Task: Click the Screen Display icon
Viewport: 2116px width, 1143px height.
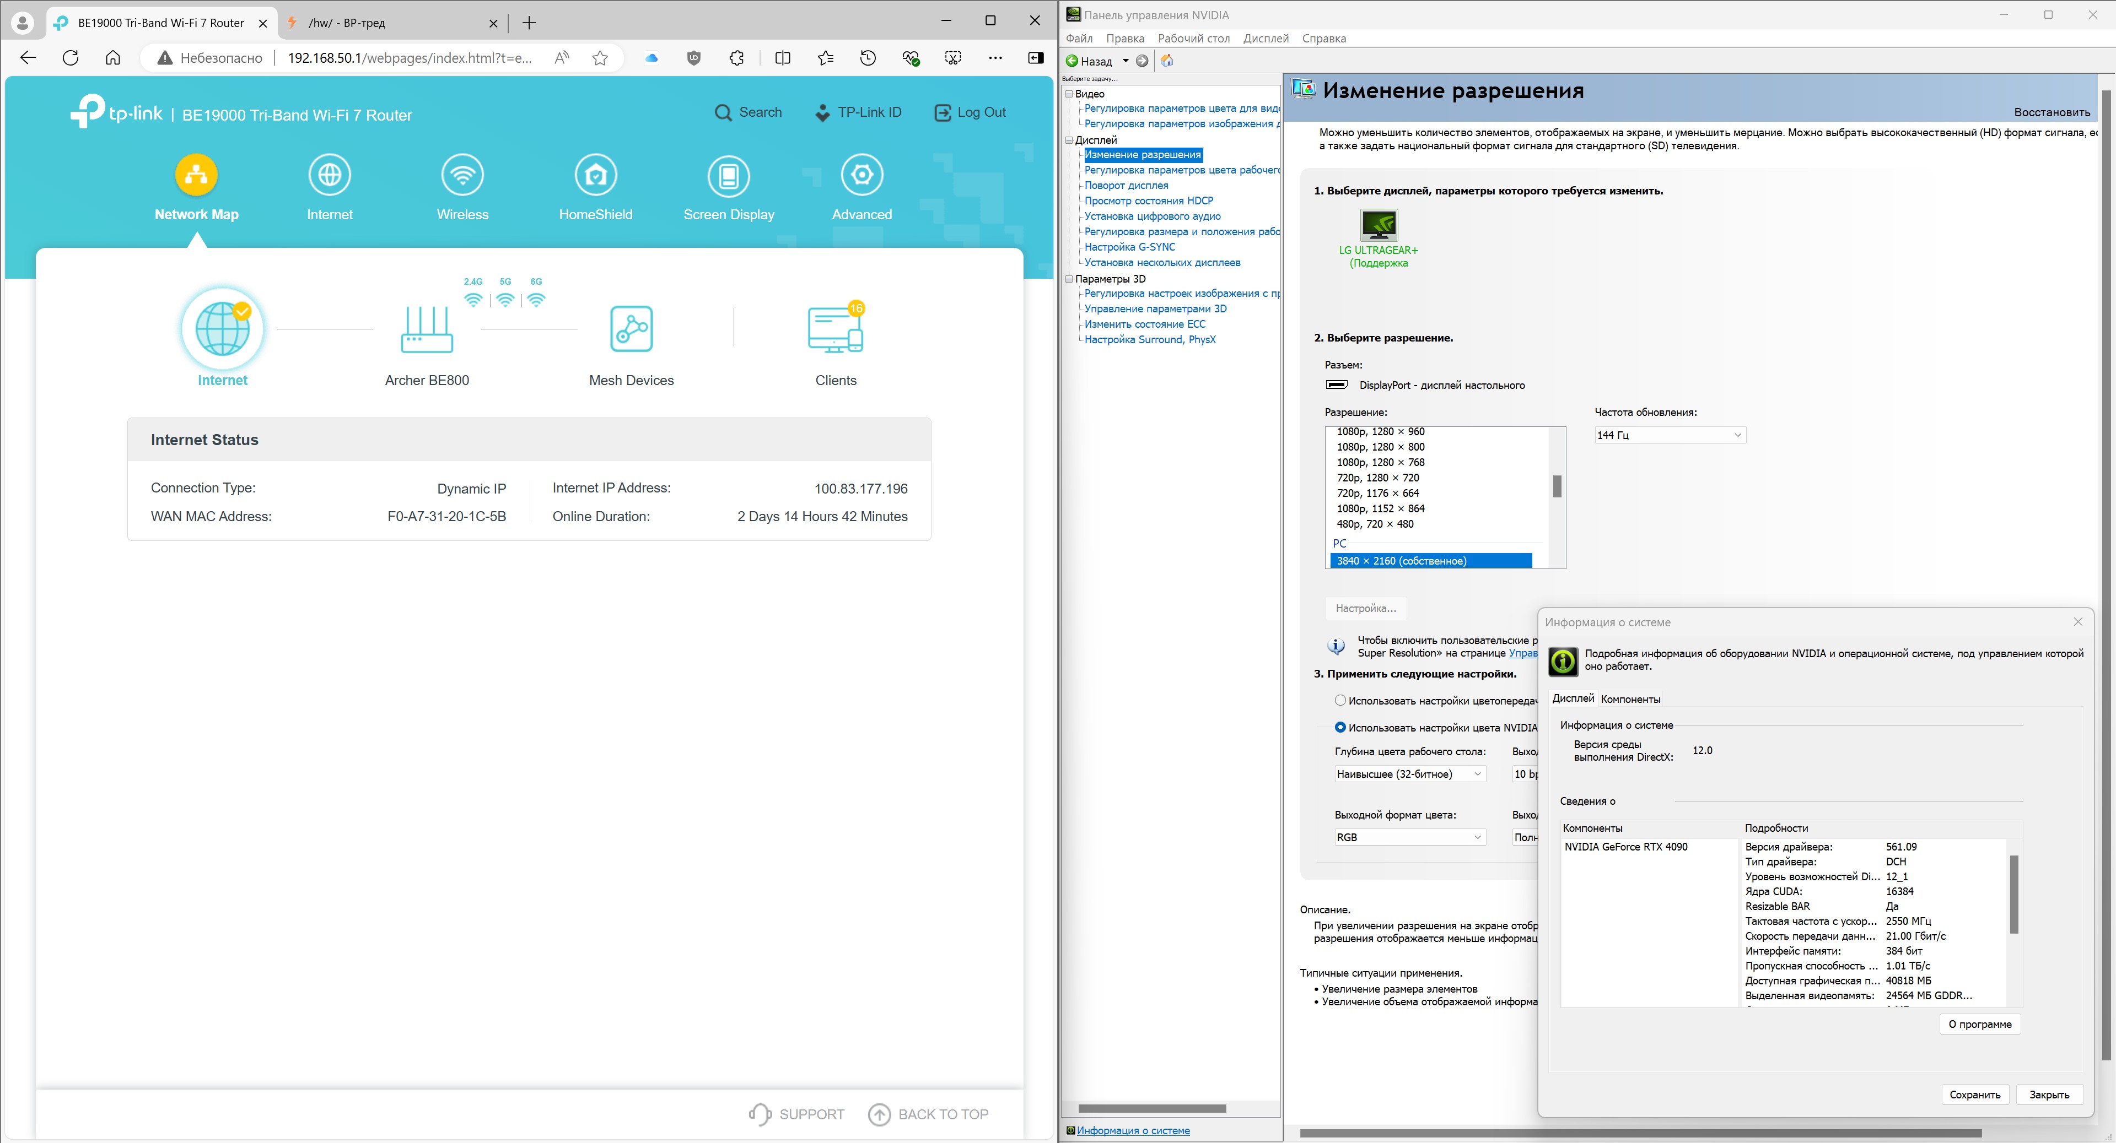Action: click(x=729, y=175)
